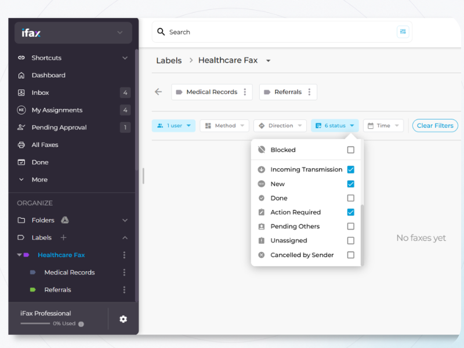
Task: Click the Clear Filters button
Action: click(x=435, y=125)
